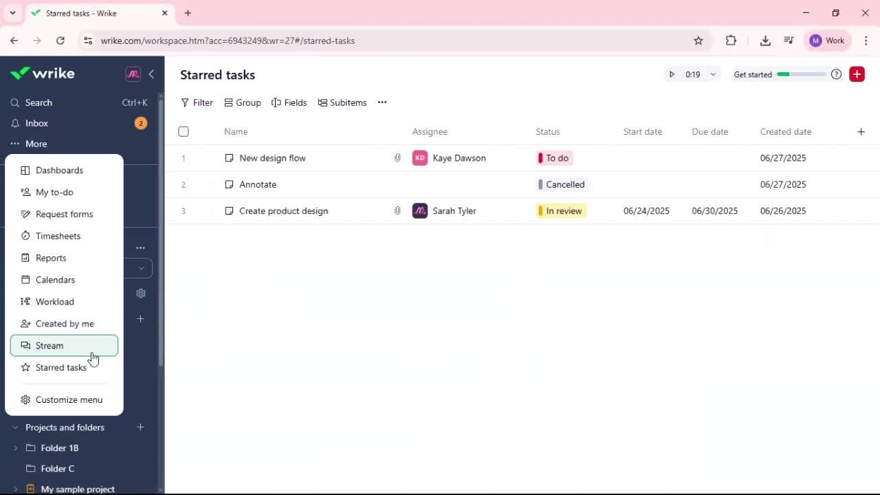This screenshot has height=495, width=880.
Task: Reload the browser page
Action: coord(60,41)
